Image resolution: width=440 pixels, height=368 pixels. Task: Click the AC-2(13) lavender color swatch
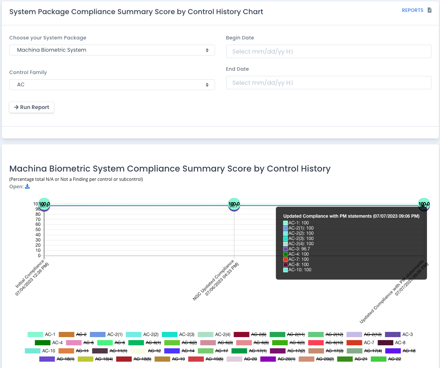[x=354, y=334]
